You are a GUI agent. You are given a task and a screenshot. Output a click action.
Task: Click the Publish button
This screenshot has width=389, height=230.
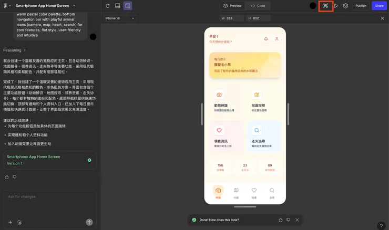pyautogui.click(x=361, y=6)
